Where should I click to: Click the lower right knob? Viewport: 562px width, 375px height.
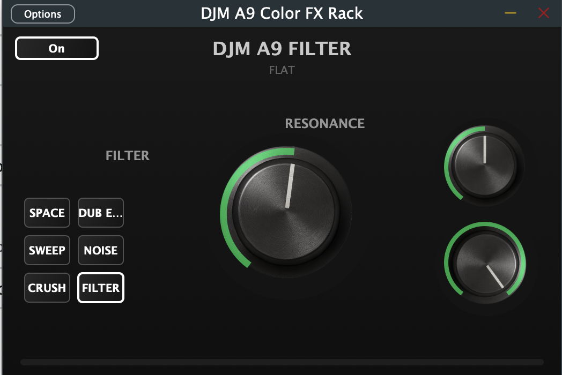[x=485, y=262]
